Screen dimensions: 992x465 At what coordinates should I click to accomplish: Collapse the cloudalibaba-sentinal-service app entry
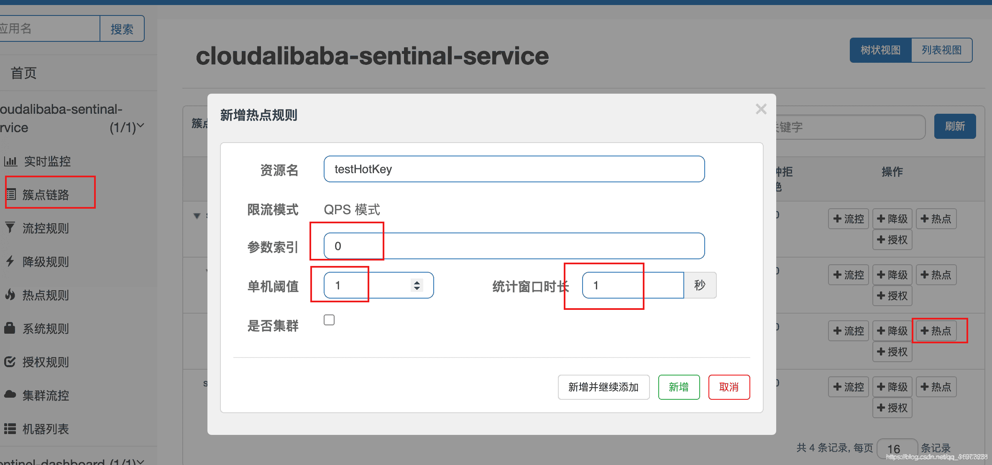(x=141, y=125)
